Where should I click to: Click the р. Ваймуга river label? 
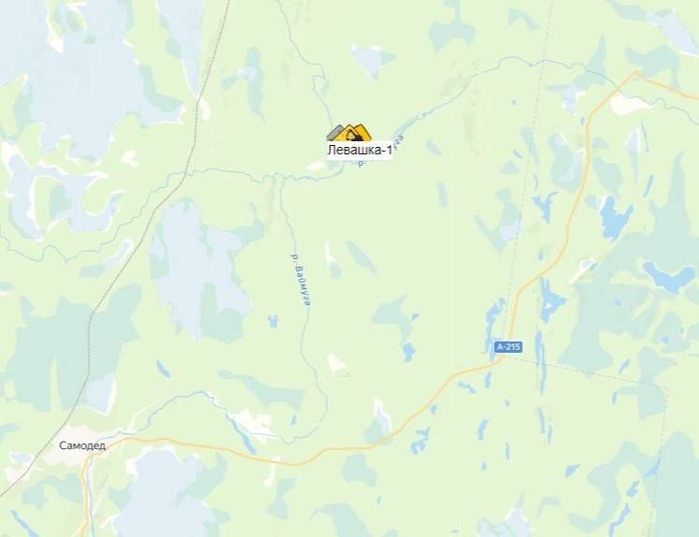(301, 280)
